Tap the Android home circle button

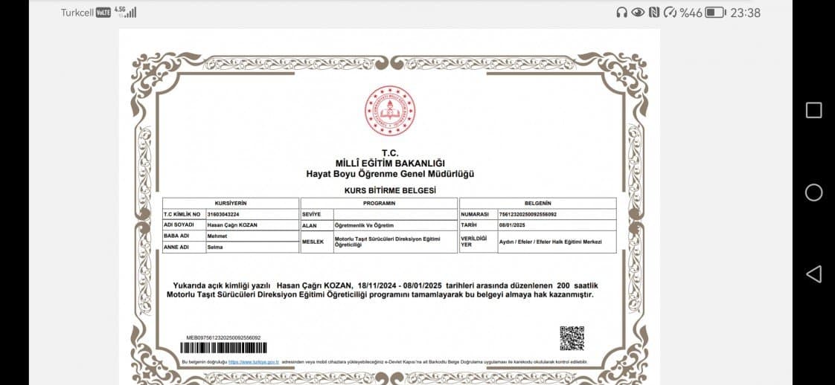pyautogui.click(x=813, y=192)
